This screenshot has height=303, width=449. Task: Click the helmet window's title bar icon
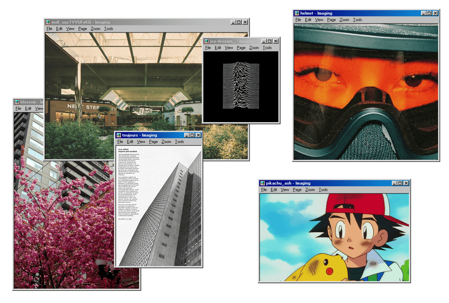click(x=296, y=13)
